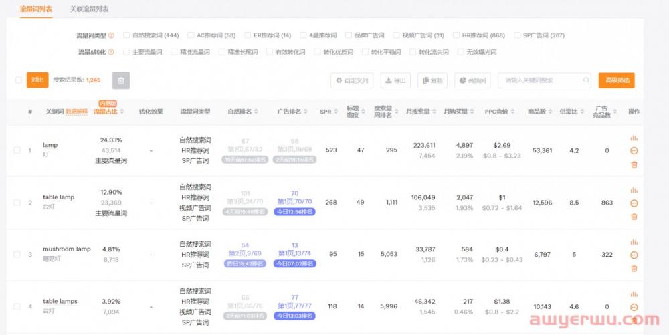
Task: Click help icon next to 流量词类型
Action: click(111, 35)
